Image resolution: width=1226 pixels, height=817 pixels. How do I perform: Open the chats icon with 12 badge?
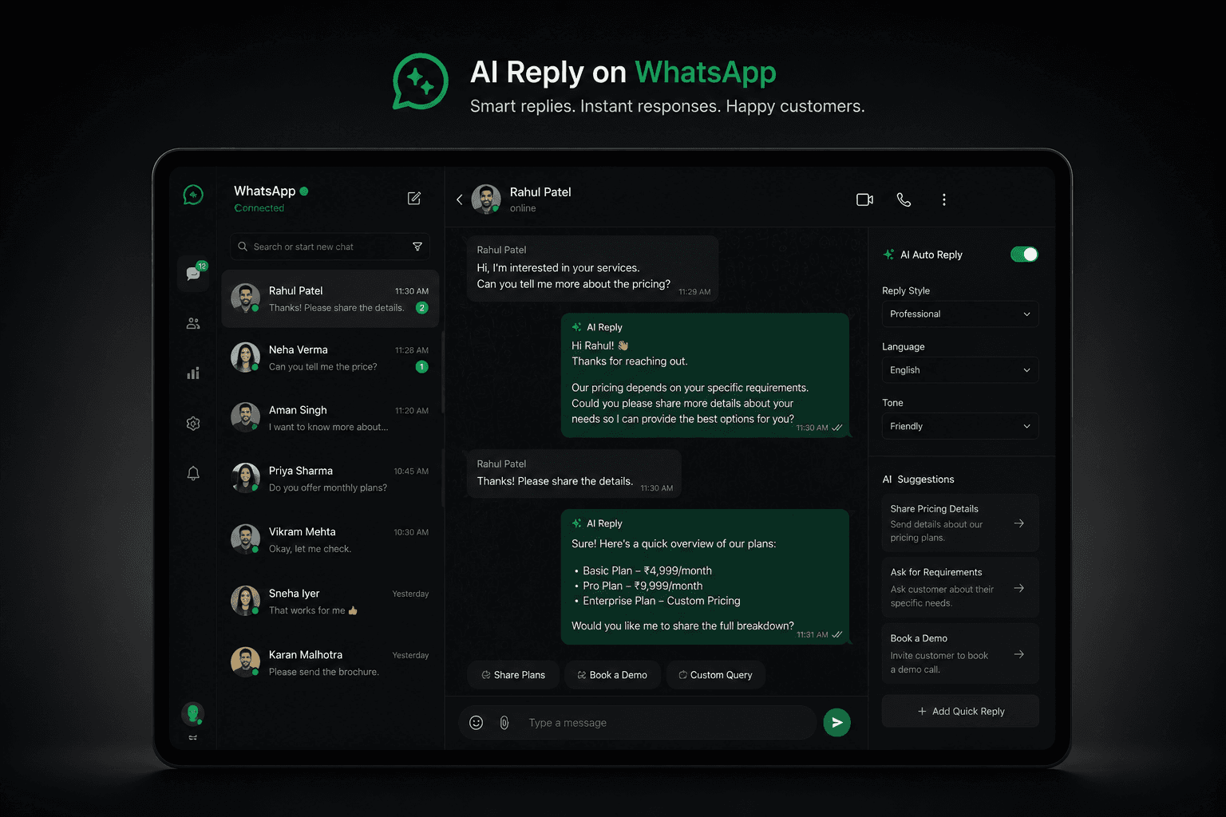pyautogui.click(x=193, y=274)
